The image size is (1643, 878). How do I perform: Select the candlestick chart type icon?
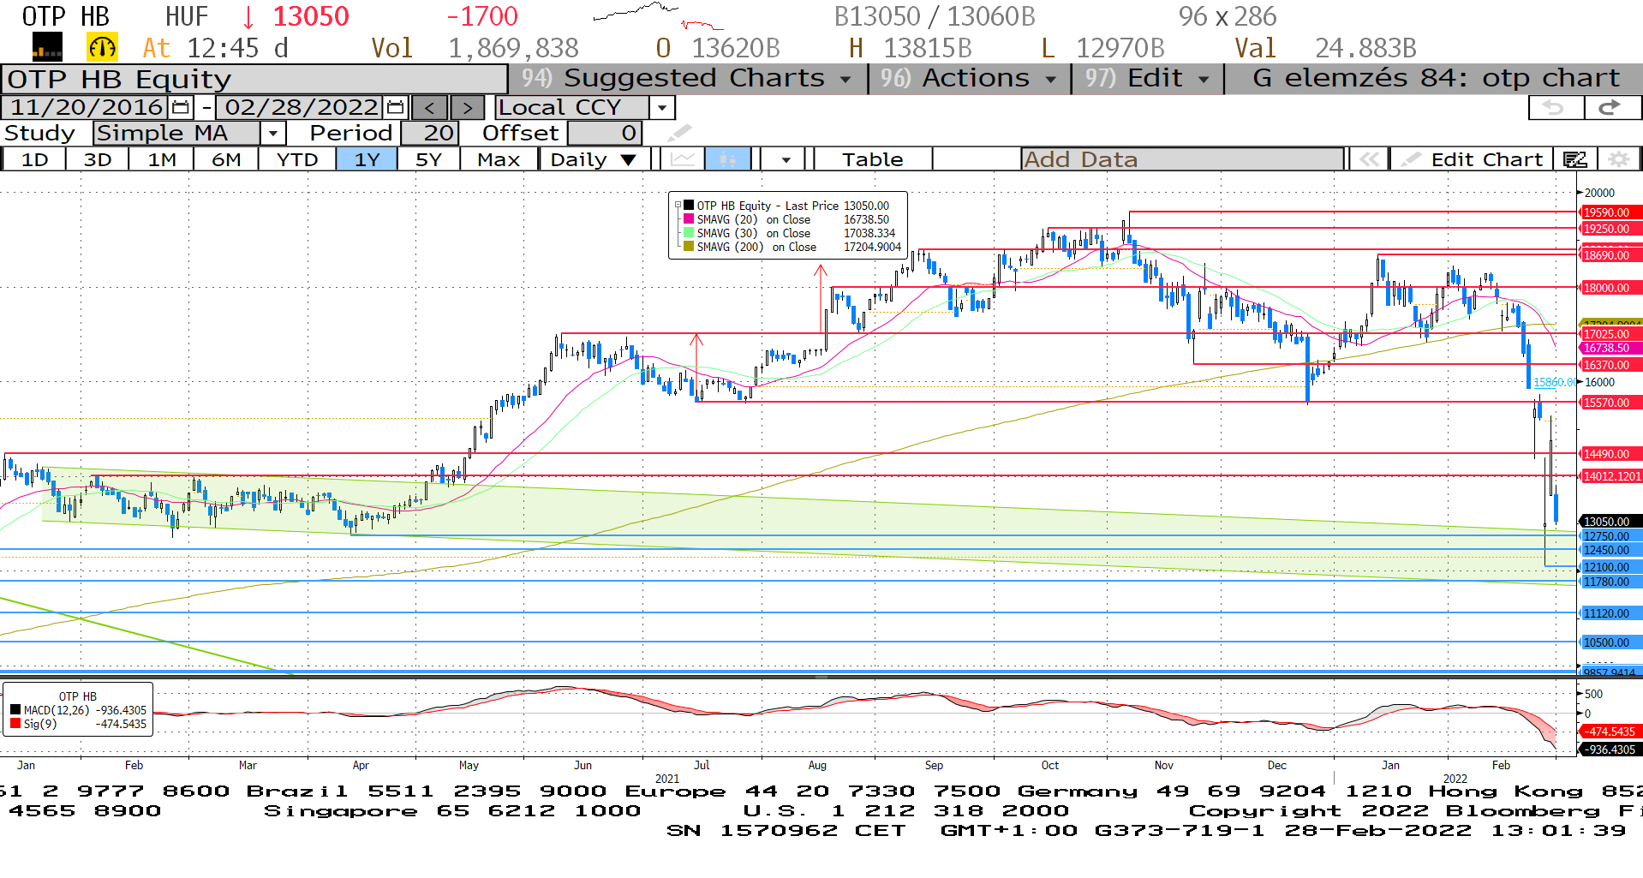[727, 159]
